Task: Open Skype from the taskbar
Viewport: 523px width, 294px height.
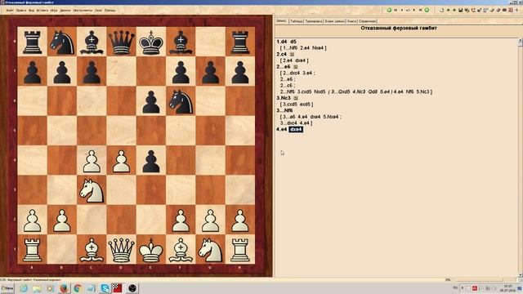Action: click(105, 288)
